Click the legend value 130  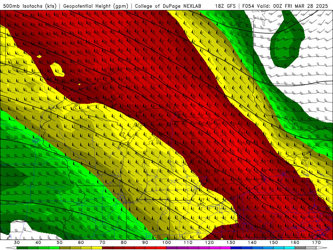[x=231, y=242]
